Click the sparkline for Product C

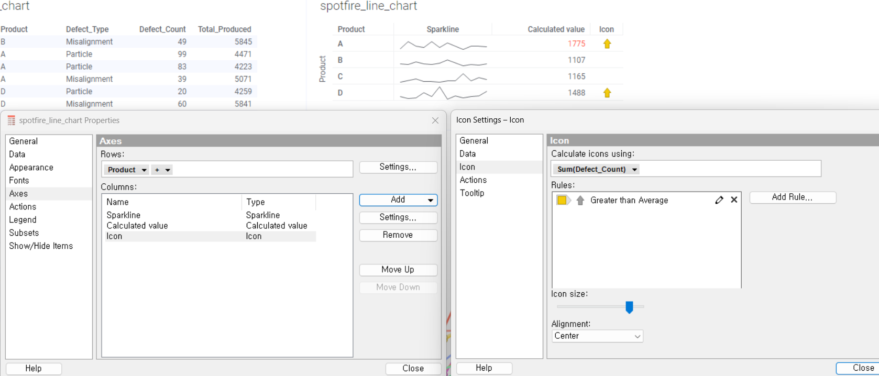pos(443,79)
